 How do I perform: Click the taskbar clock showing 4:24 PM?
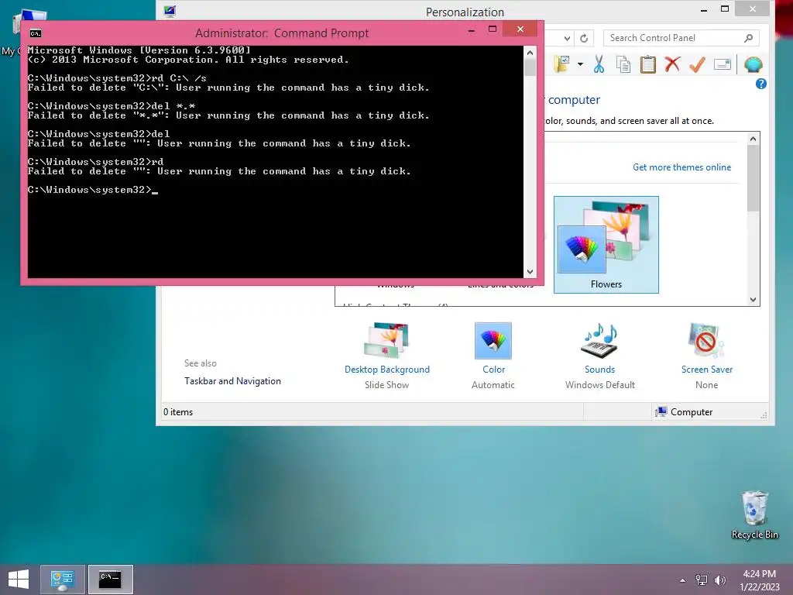point(759,580)
